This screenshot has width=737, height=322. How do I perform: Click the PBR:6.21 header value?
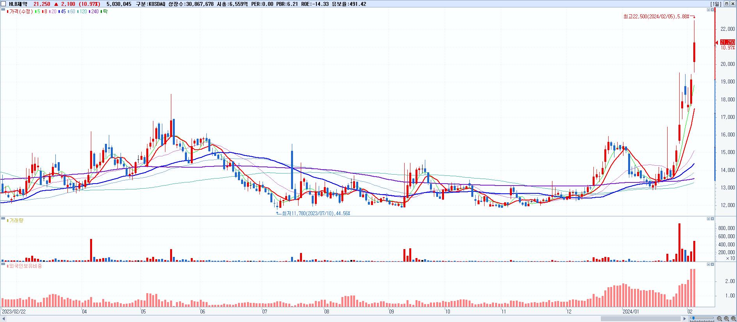[287, 4]
